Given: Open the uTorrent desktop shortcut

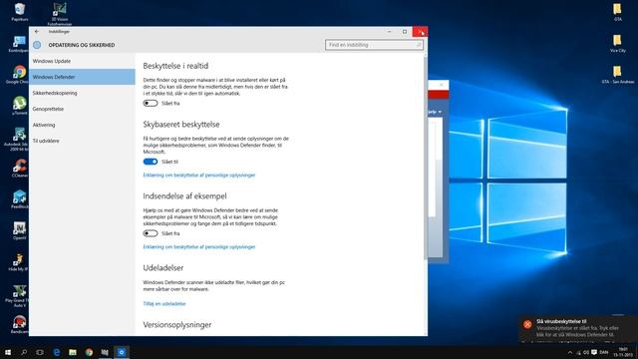Looking at the screenshot, I should 19,106.
